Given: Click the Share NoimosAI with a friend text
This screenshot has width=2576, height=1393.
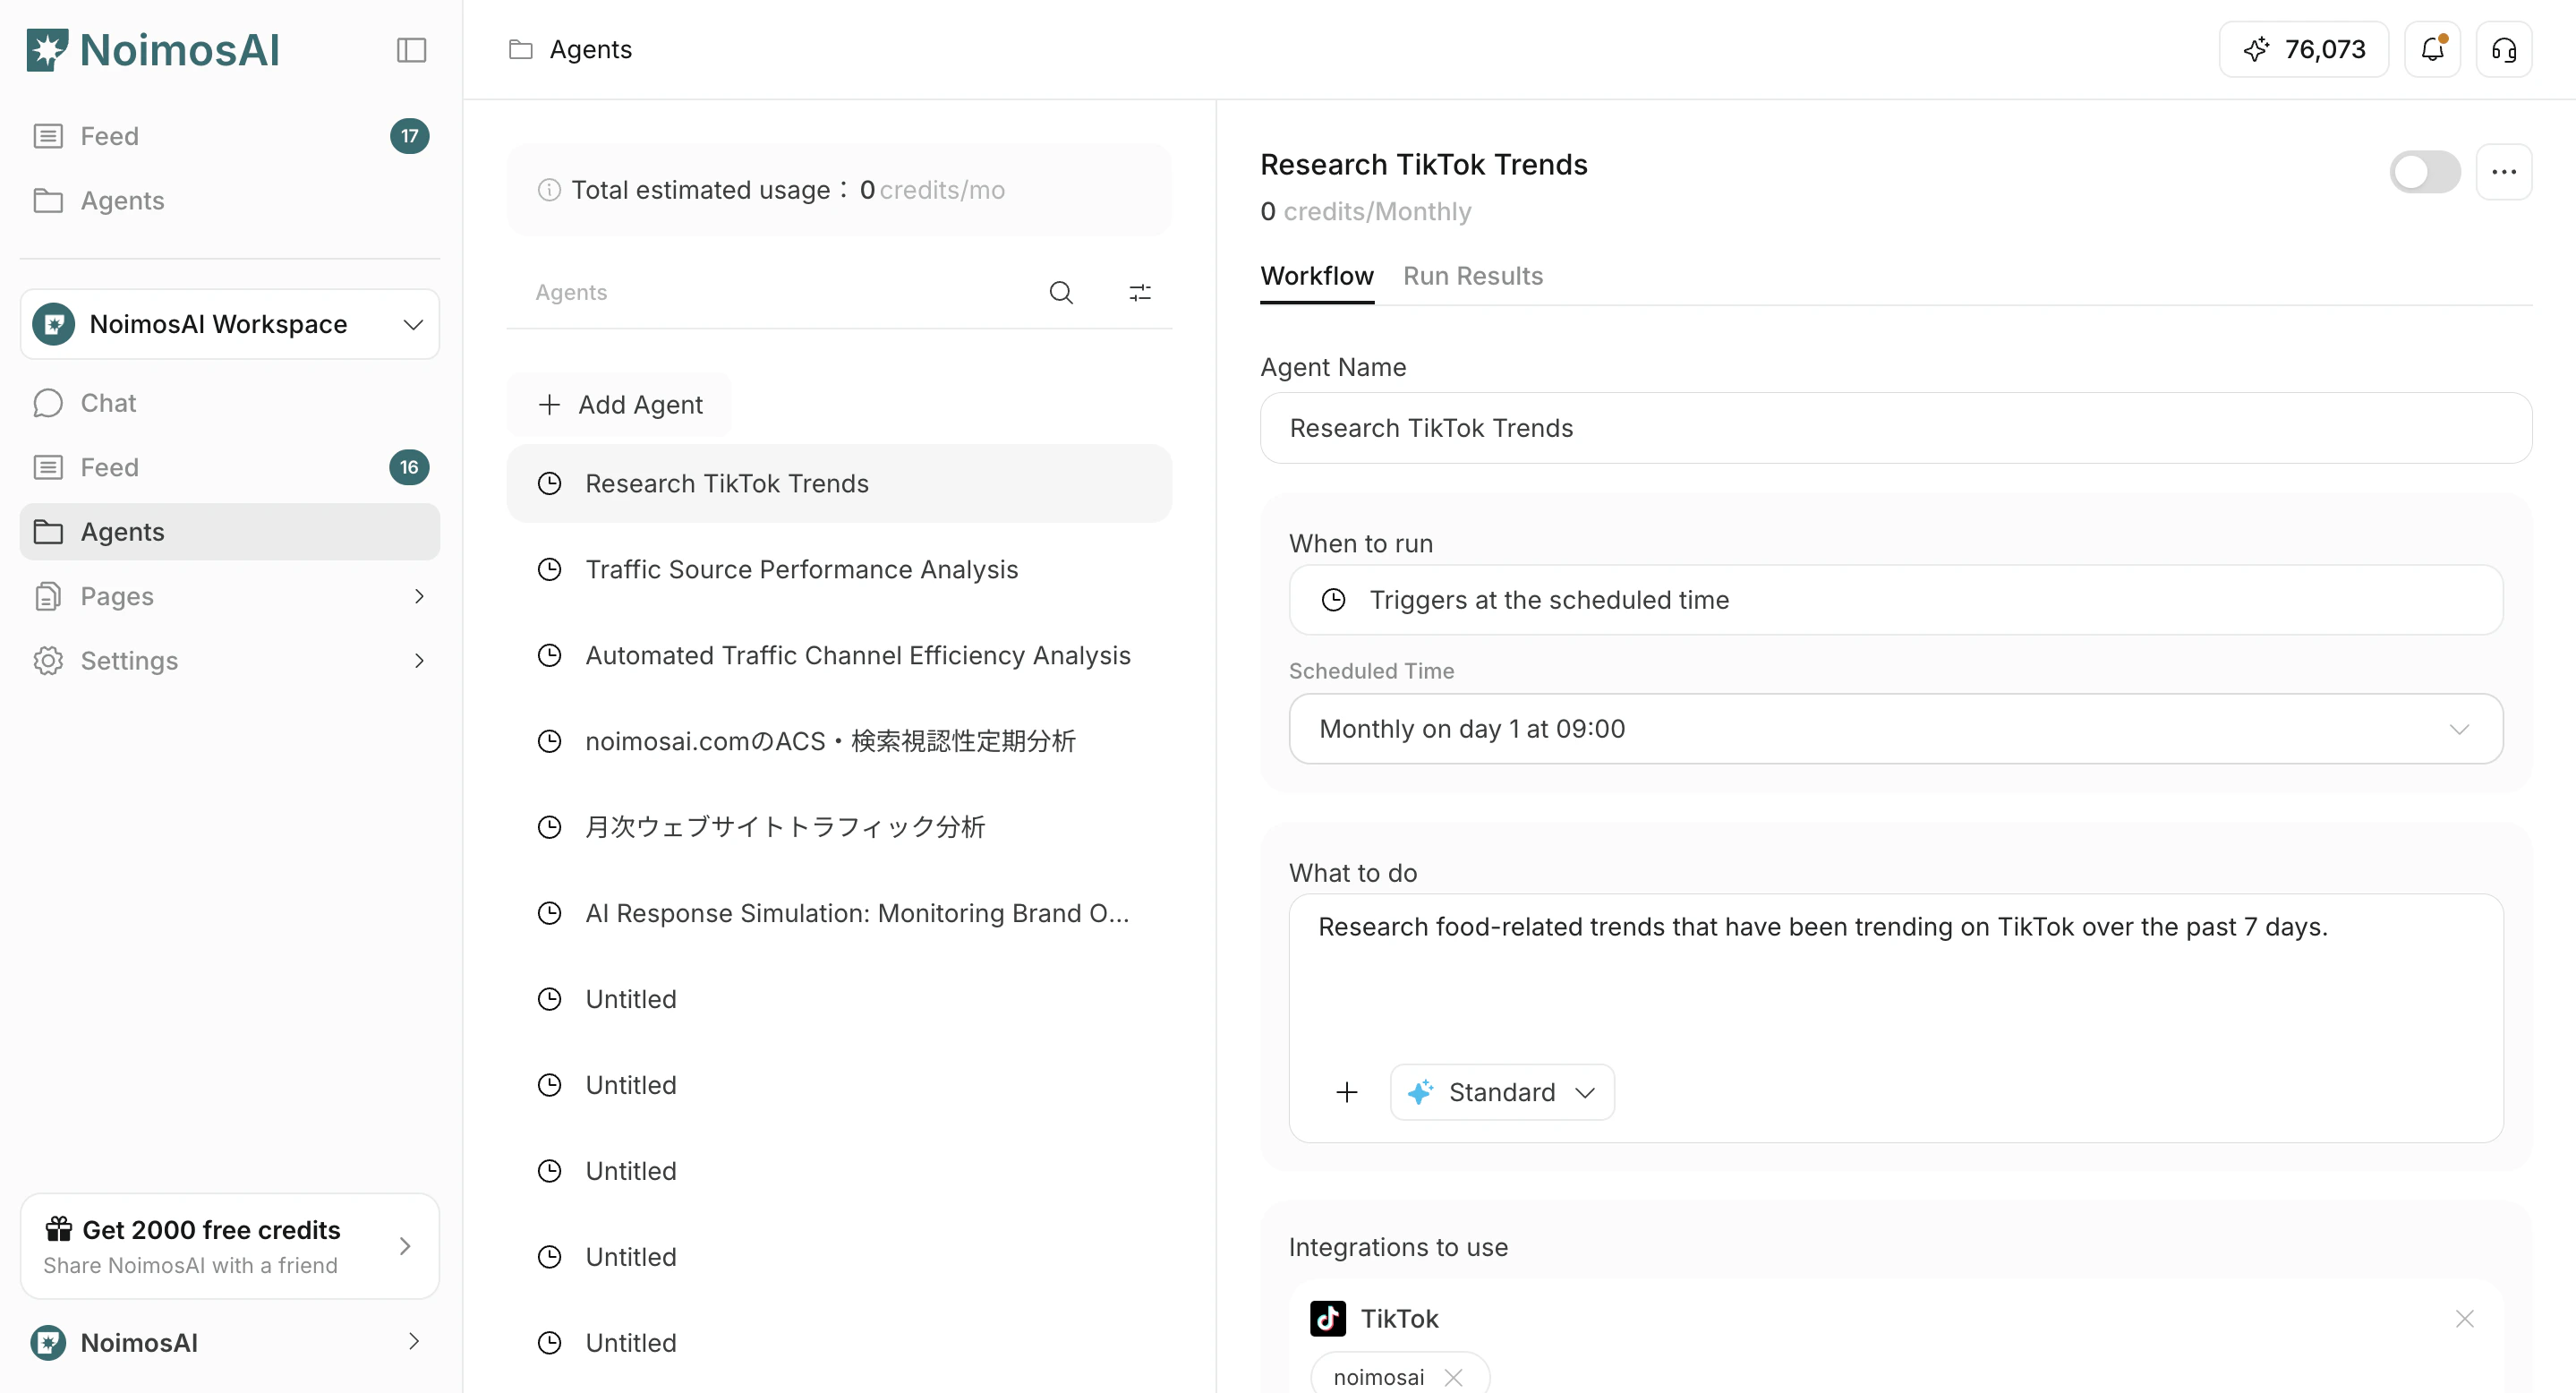Looking at the screenshot, I should click(x=190, y=1265).
